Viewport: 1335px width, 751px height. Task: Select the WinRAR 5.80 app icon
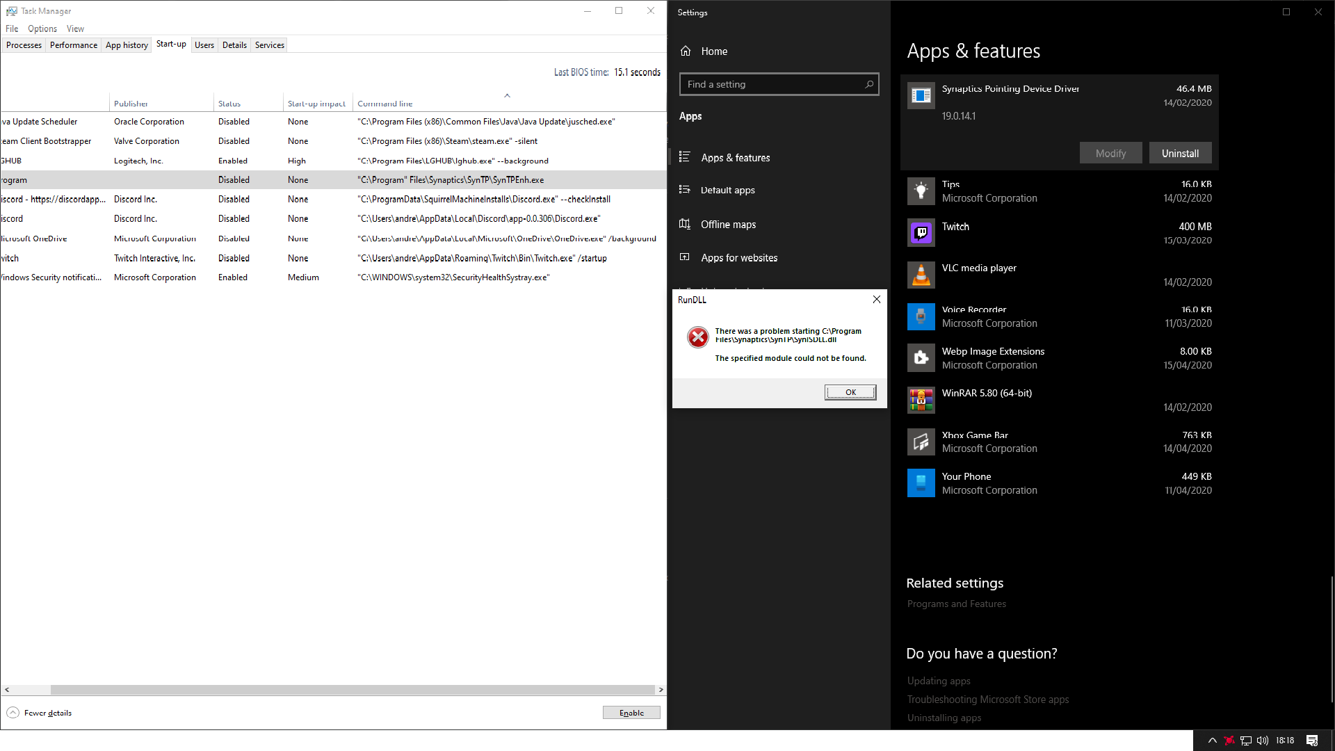(x=921, y=400)
